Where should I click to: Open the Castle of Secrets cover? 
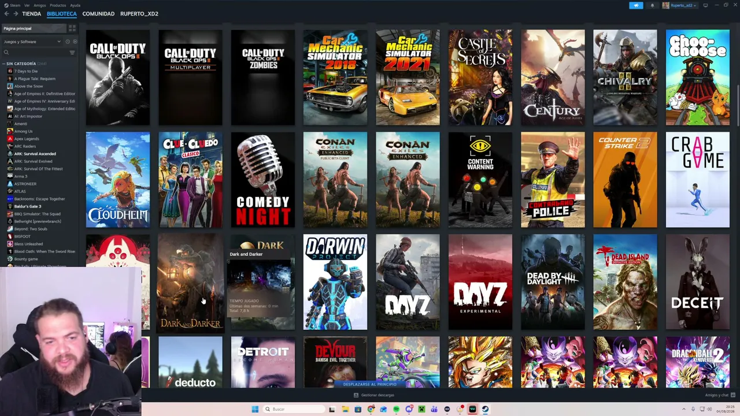click(480, 77)
